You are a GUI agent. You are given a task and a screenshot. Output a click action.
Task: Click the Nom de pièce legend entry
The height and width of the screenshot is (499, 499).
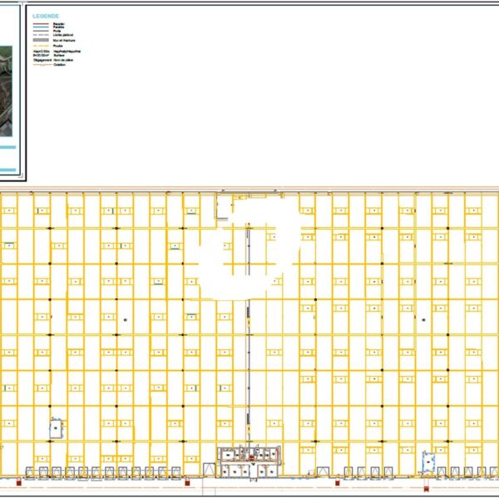[63, 60]
